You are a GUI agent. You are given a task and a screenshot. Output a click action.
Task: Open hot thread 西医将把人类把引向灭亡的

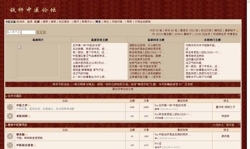pos(203,73)
